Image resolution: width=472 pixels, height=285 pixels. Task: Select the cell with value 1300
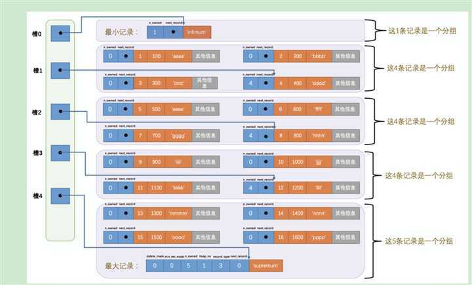point(156,213)
